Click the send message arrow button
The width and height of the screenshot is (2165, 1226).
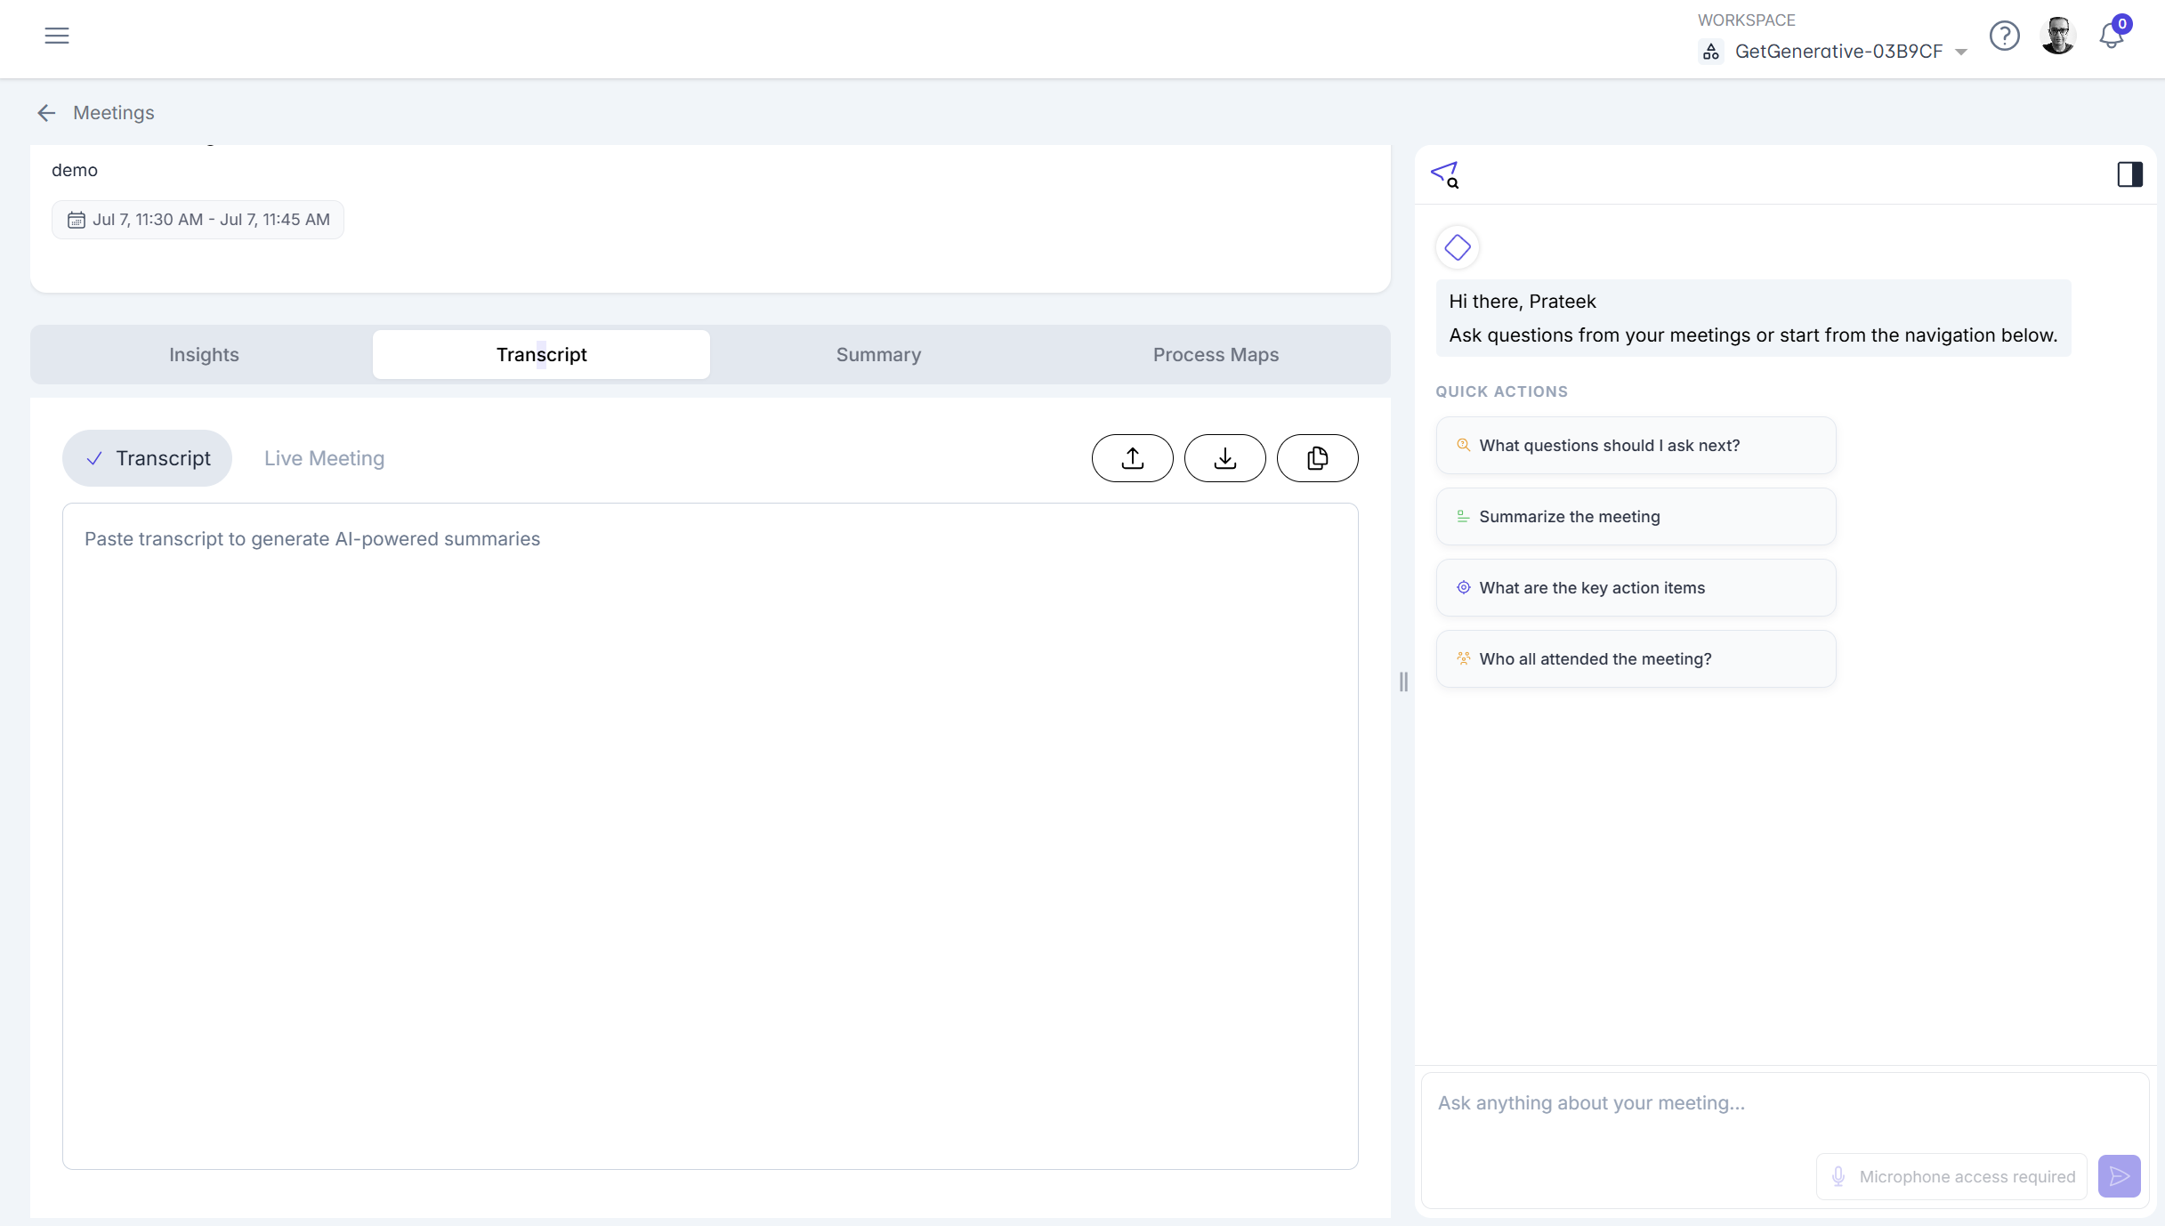point(2119,1176)
